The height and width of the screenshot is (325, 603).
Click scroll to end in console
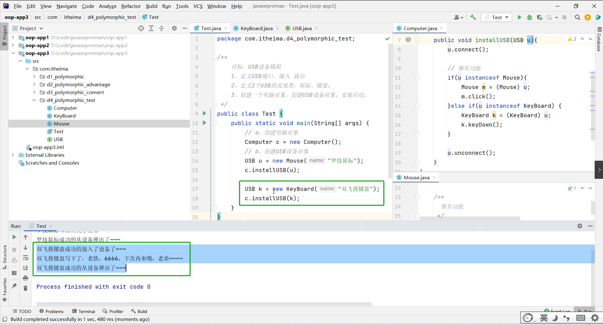tap(25, 268)
